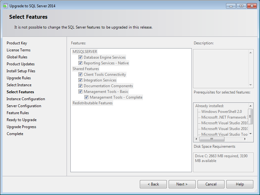Click the Management Tools - Complete label

coord(116,97)
